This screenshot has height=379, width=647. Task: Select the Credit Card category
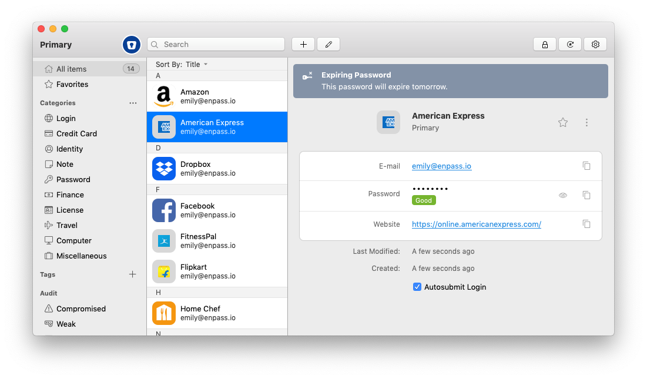coord(89,133)
